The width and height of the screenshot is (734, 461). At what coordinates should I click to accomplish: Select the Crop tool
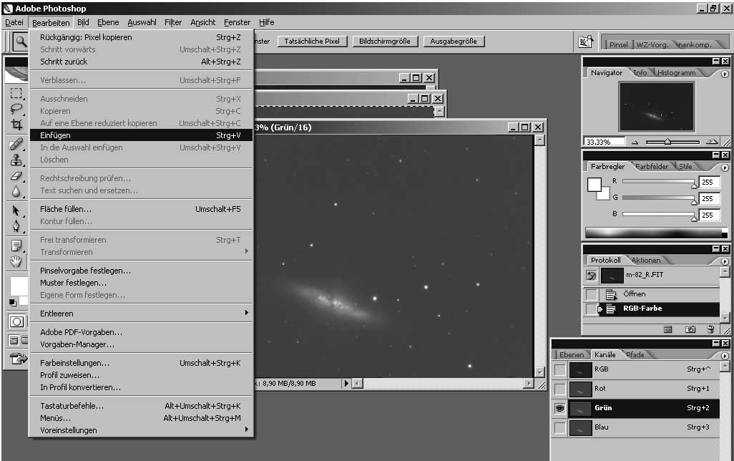pos(16,124)
